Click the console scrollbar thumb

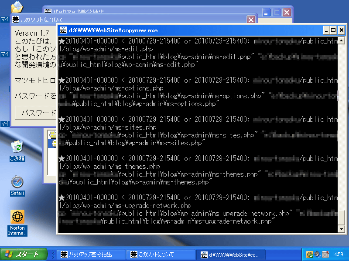tap(341, 217)
